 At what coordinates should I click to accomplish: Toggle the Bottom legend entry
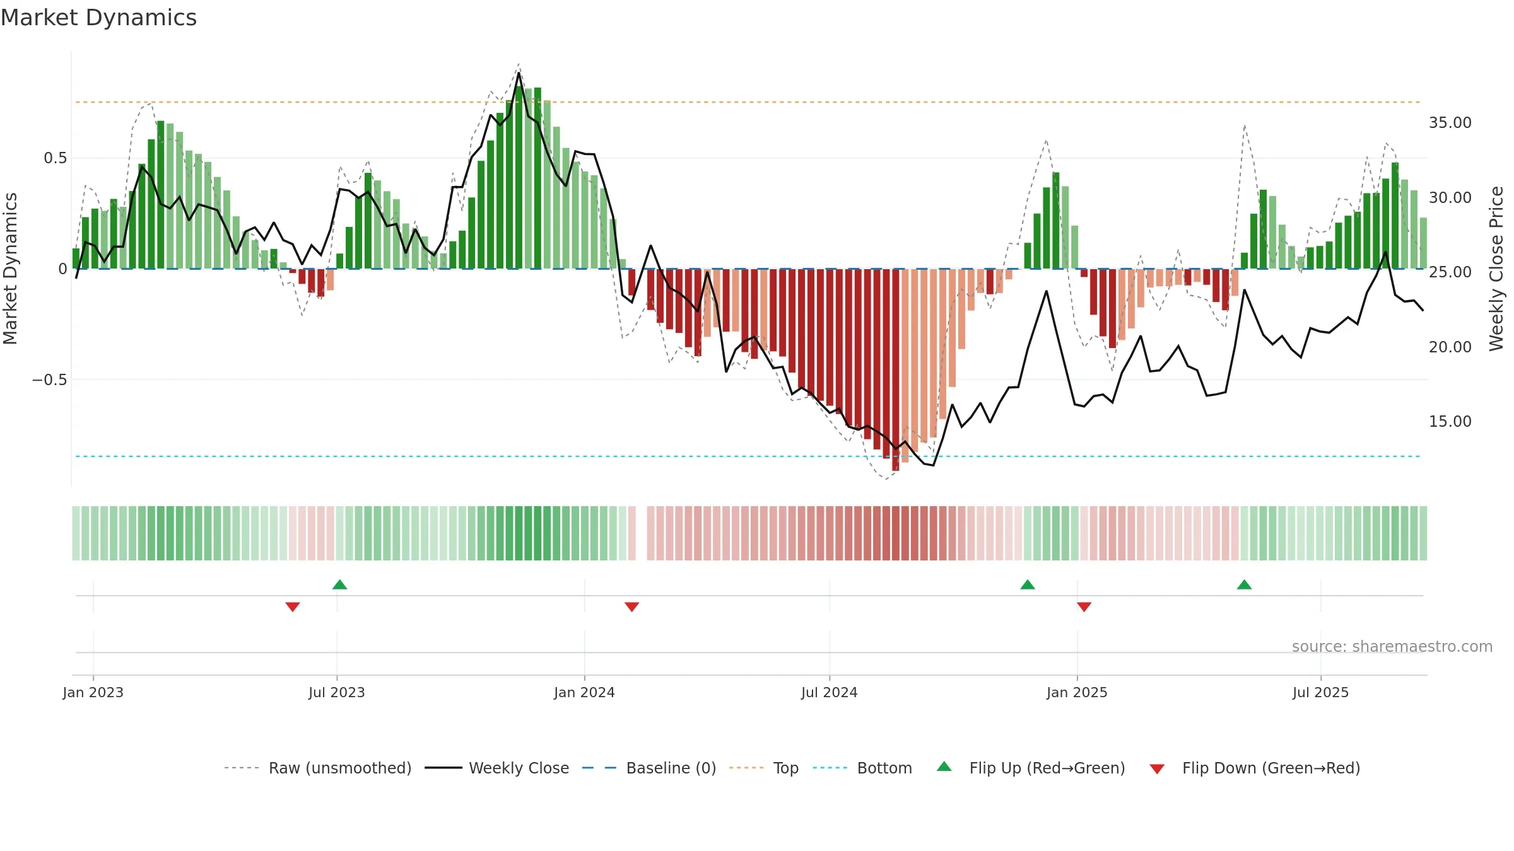[862, 768]
